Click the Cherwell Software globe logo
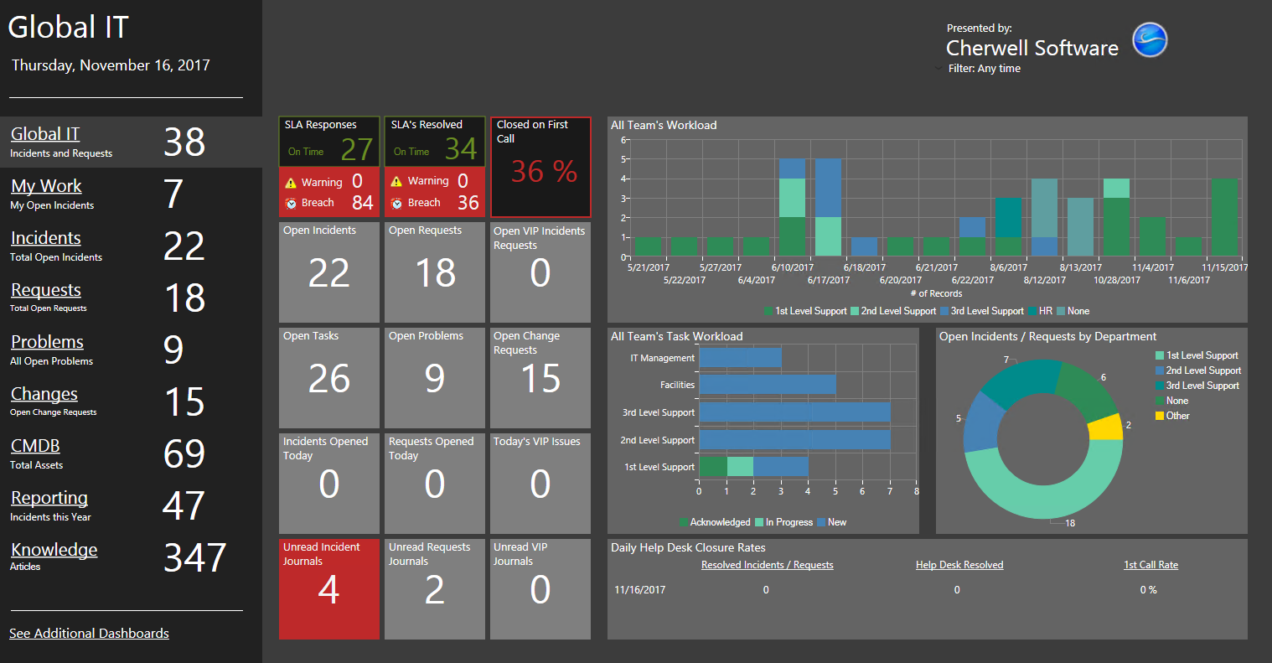 coord(1150,40)
